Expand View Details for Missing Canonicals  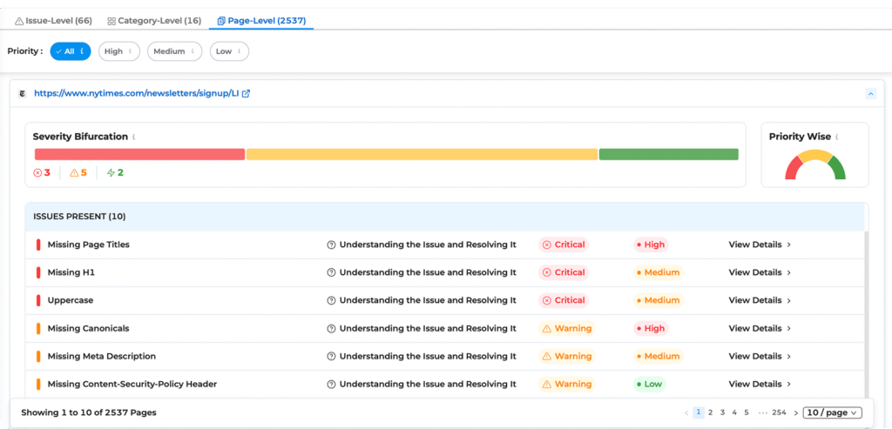pos(760,328)
